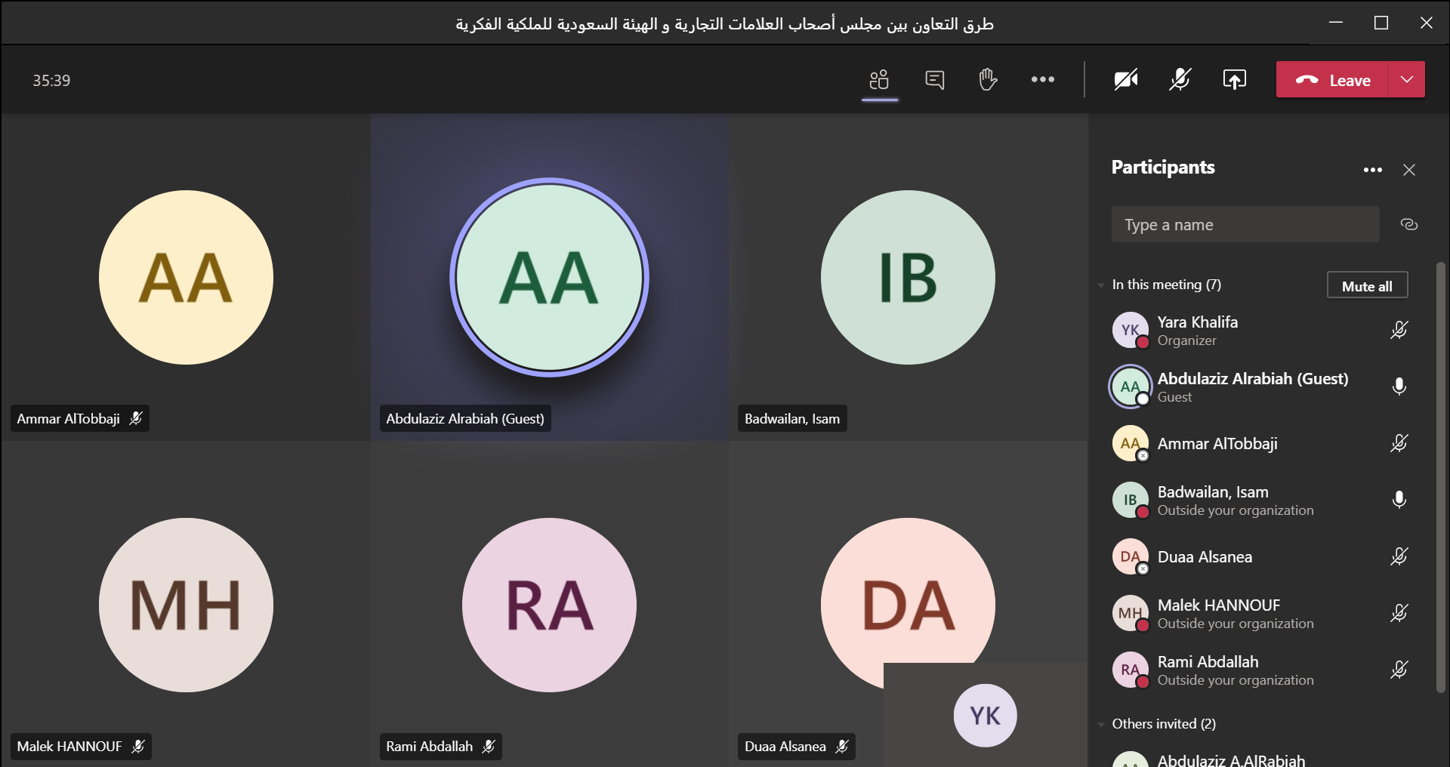Click Duaa Alsanea's DA avatar in list
The width and height of the screenshot is (1450, 767).
(x=1130, y=556)
